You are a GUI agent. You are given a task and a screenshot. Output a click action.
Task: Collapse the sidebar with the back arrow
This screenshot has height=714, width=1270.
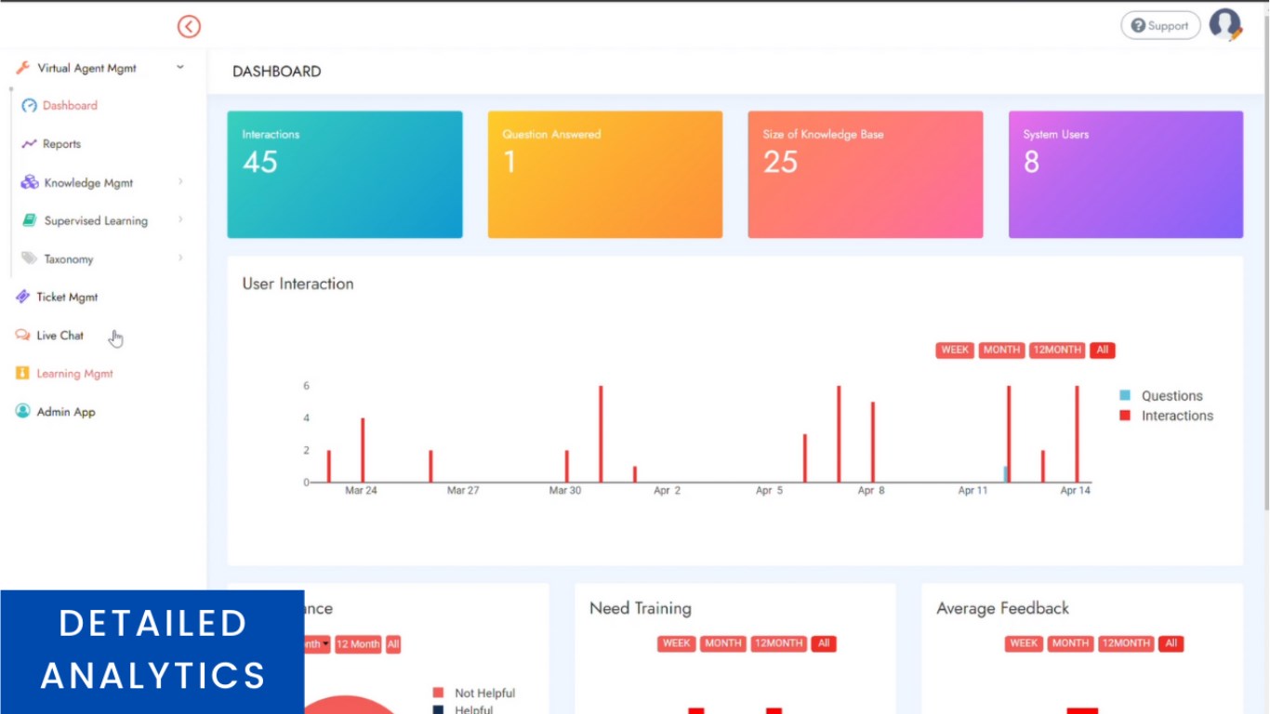(x=189, y=27)
